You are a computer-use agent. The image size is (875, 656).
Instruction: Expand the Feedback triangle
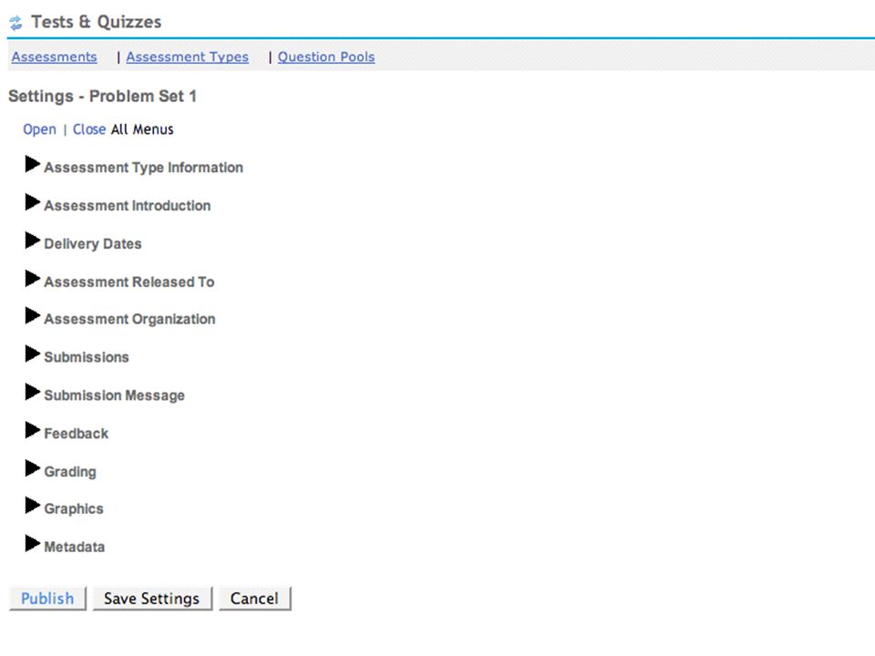[33, 430]
